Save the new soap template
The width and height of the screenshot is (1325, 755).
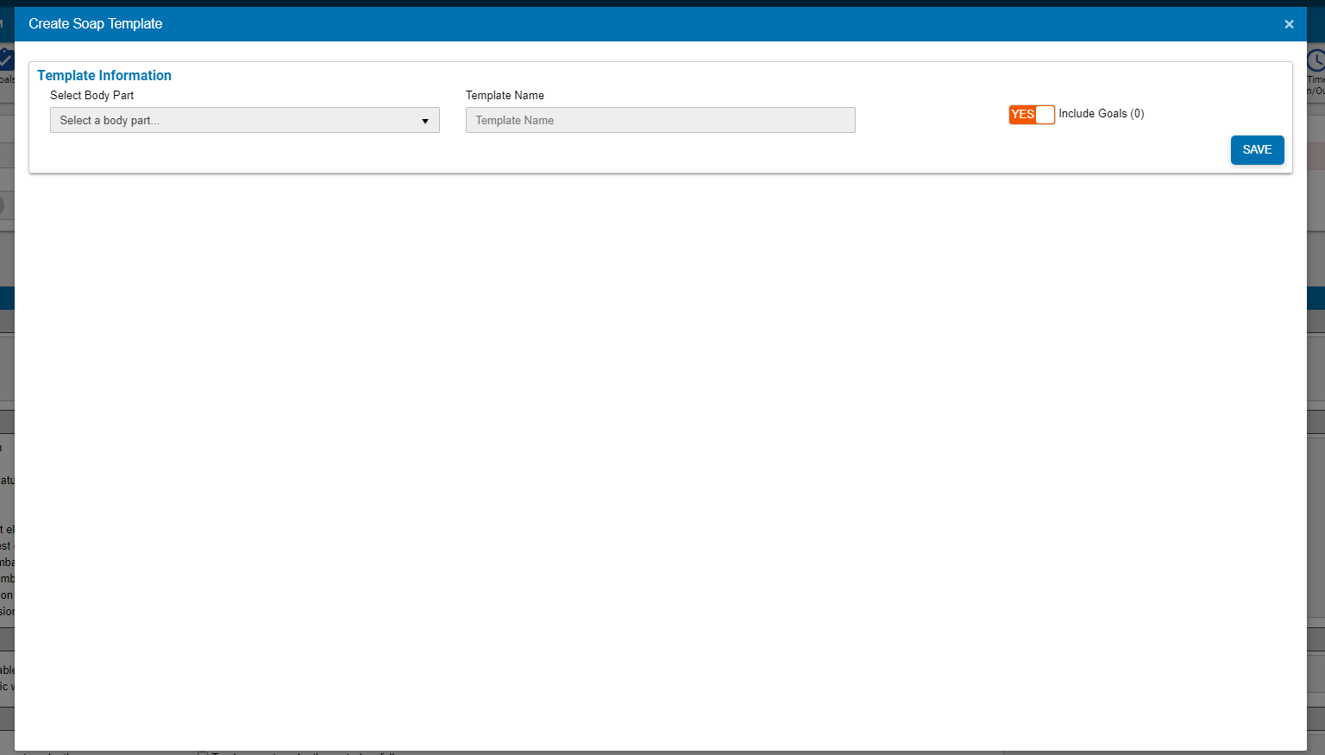pos(1257,149)
